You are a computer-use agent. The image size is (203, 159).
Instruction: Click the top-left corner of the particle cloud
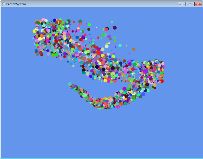click(37, 21)
